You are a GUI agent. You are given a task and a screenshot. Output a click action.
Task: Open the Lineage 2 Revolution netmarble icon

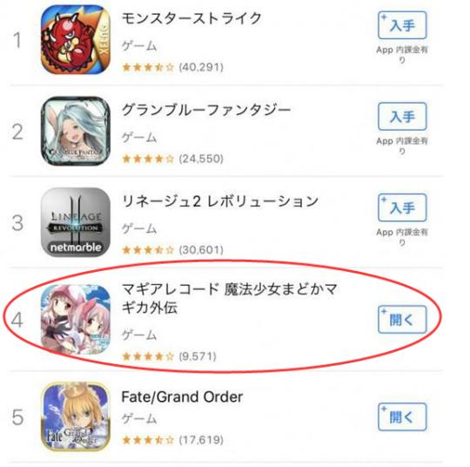76,222
